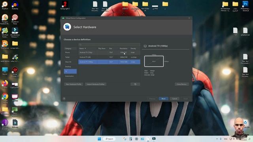Select Android TV (1080p) device row
Image resolution: width=253 pixels, height=142 pixels.
(109, 62)
